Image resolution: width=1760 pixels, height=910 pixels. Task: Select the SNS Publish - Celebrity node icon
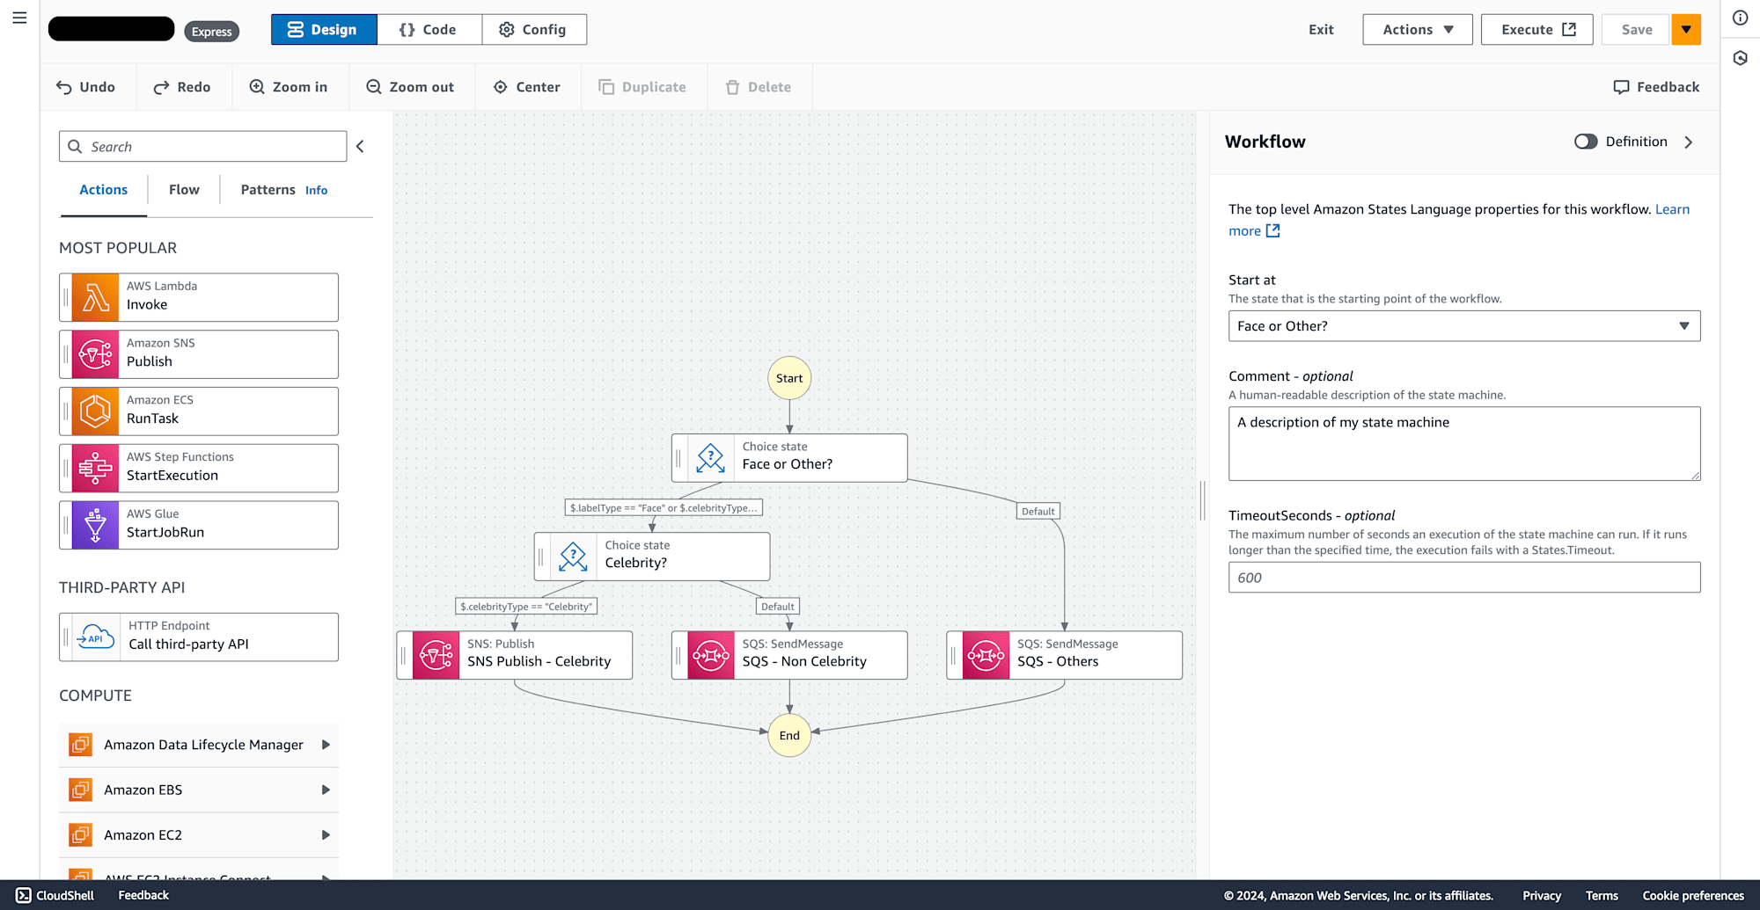point(436,655)
